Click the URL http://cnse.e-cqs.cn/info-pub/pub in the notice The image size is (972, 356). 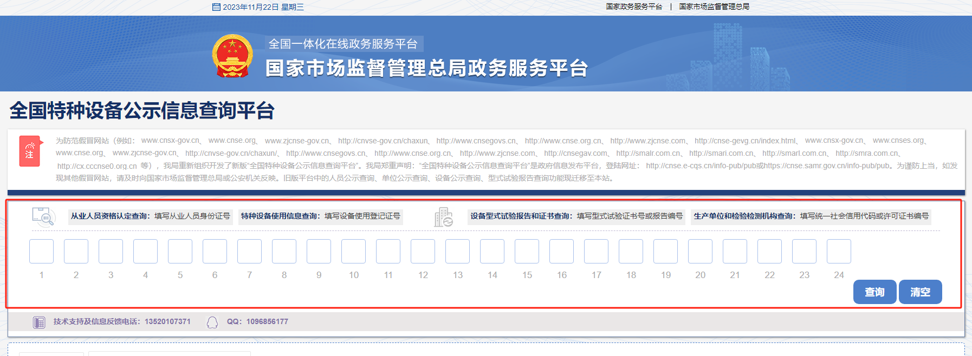701,166
